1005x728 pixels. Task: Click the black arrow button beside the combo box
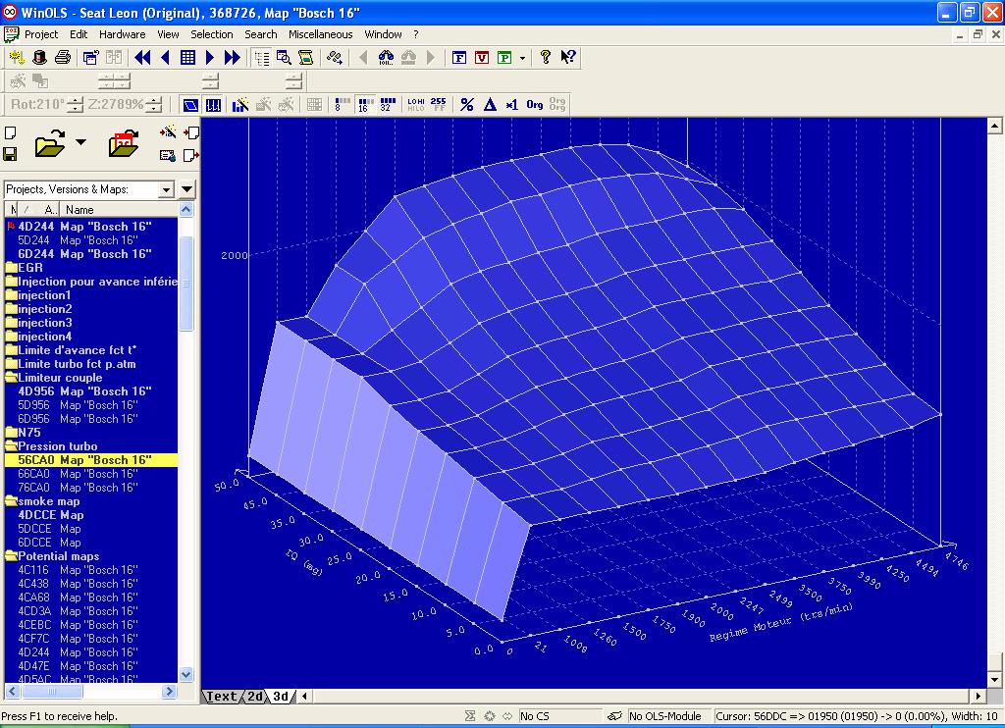tap(187, 189)
